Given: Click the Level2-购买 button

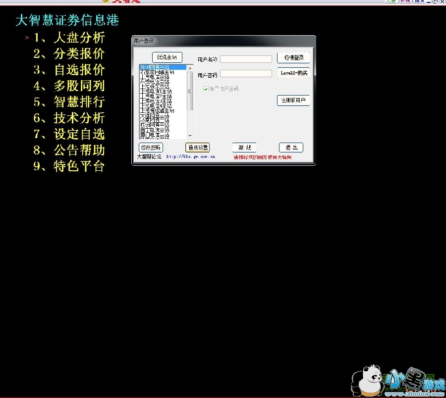Looking at the screenshot, I should pos(293,73).
